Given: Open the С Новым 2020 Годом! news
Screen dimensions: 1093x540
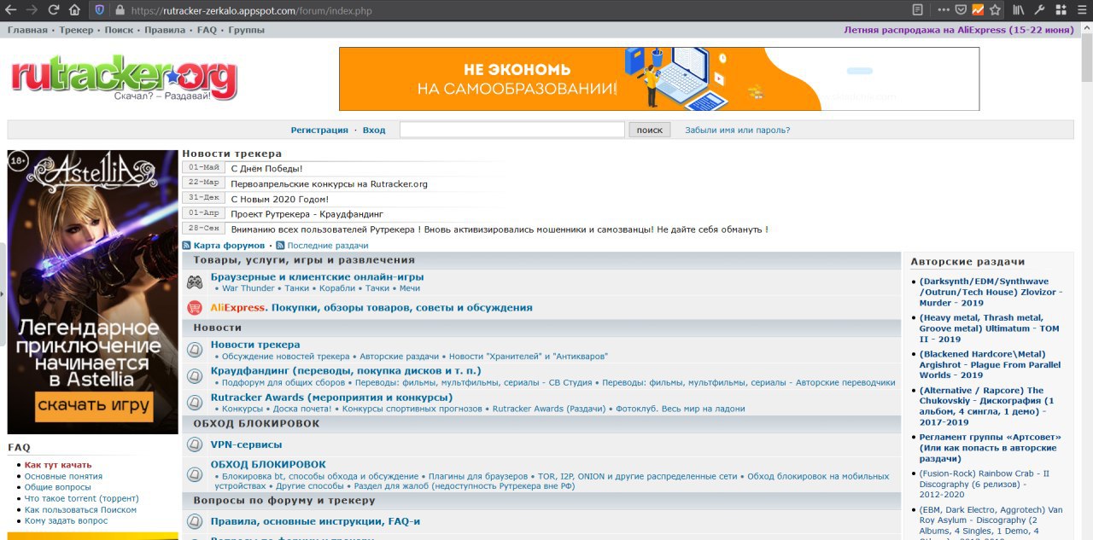Looking at the screenshot, I should (279, 199).
